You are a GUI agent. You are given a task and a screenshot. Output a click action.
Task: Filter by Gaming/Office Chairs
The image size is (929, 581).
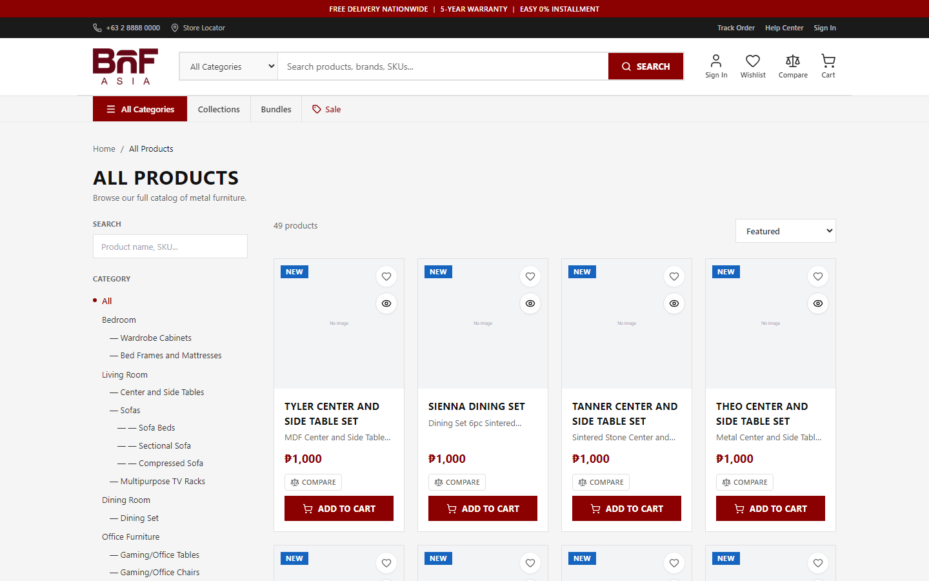pyautogui.click(x=155, y=572)
